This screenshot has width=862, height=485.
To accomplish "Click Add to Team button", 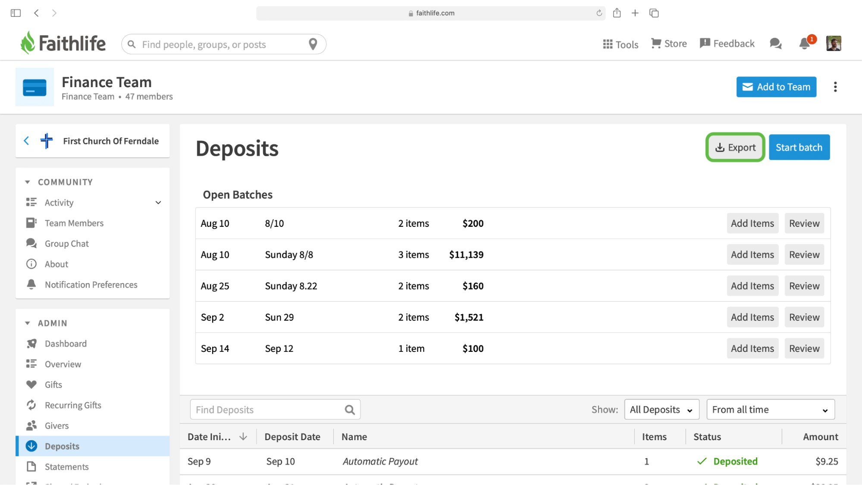I will [x=776, y=87].
